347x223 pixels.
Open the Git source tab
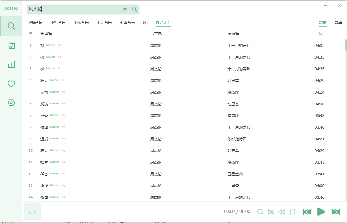[x=145, y=22]
